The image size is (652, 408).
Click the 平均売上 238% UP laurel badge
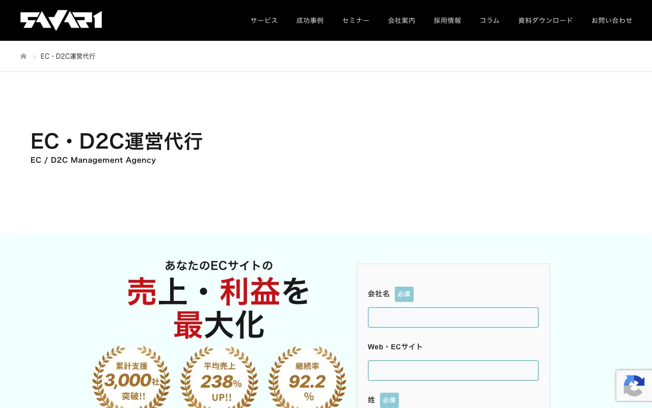[x=219, y=377]
